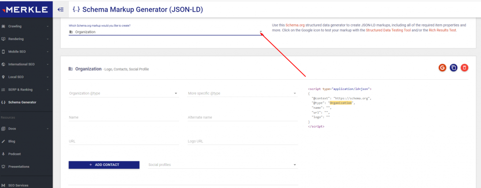Click the Logo URL input field
481x188 pixels.
click(243, 141)
